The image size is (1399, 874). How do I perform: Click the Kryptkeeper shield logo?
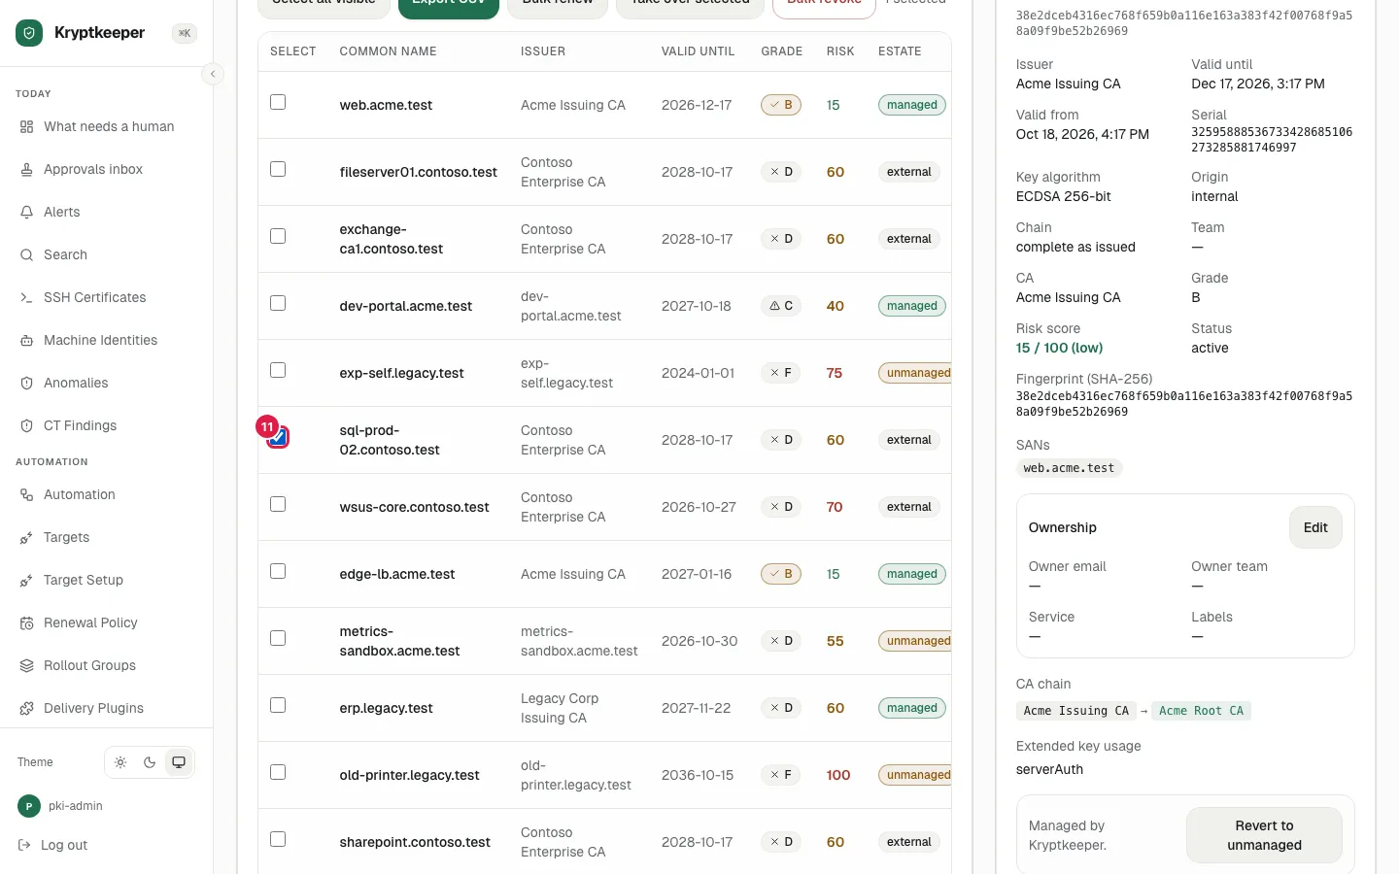coord(29,33)
